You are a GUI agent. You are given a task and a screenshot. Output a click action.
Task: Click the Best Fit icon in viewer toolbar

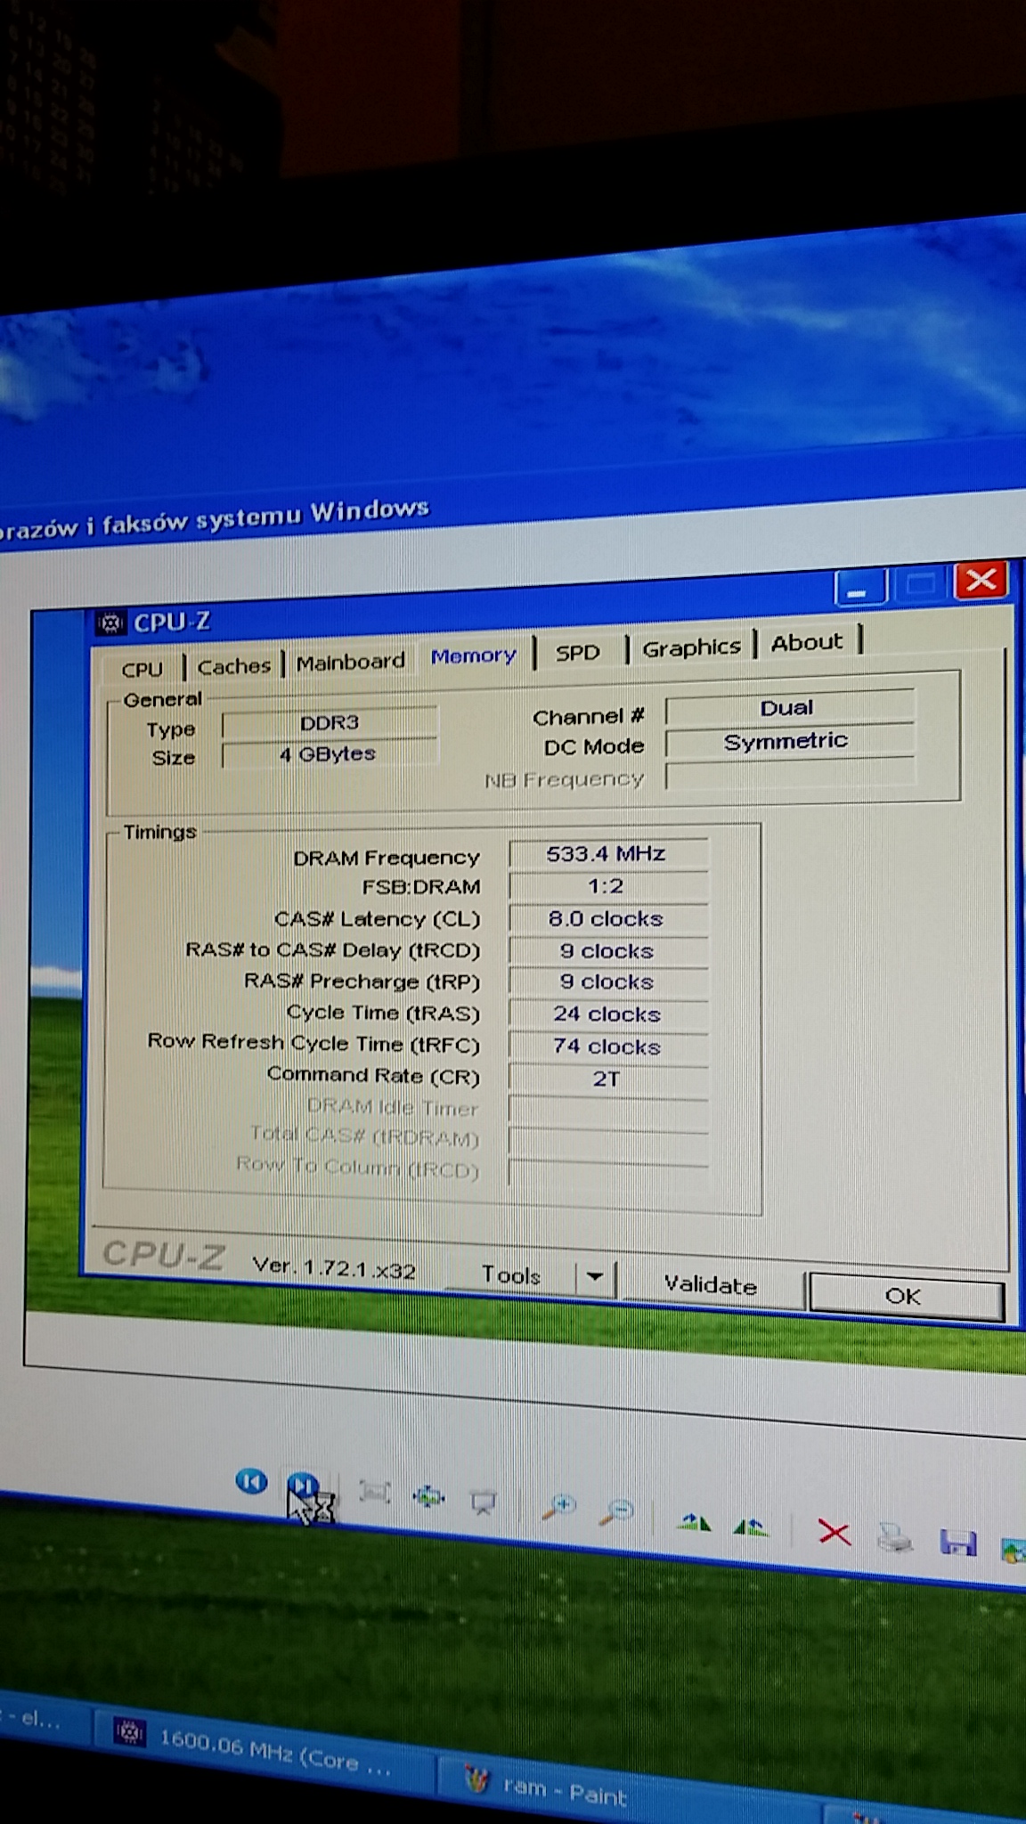[x=374, y=1491]
